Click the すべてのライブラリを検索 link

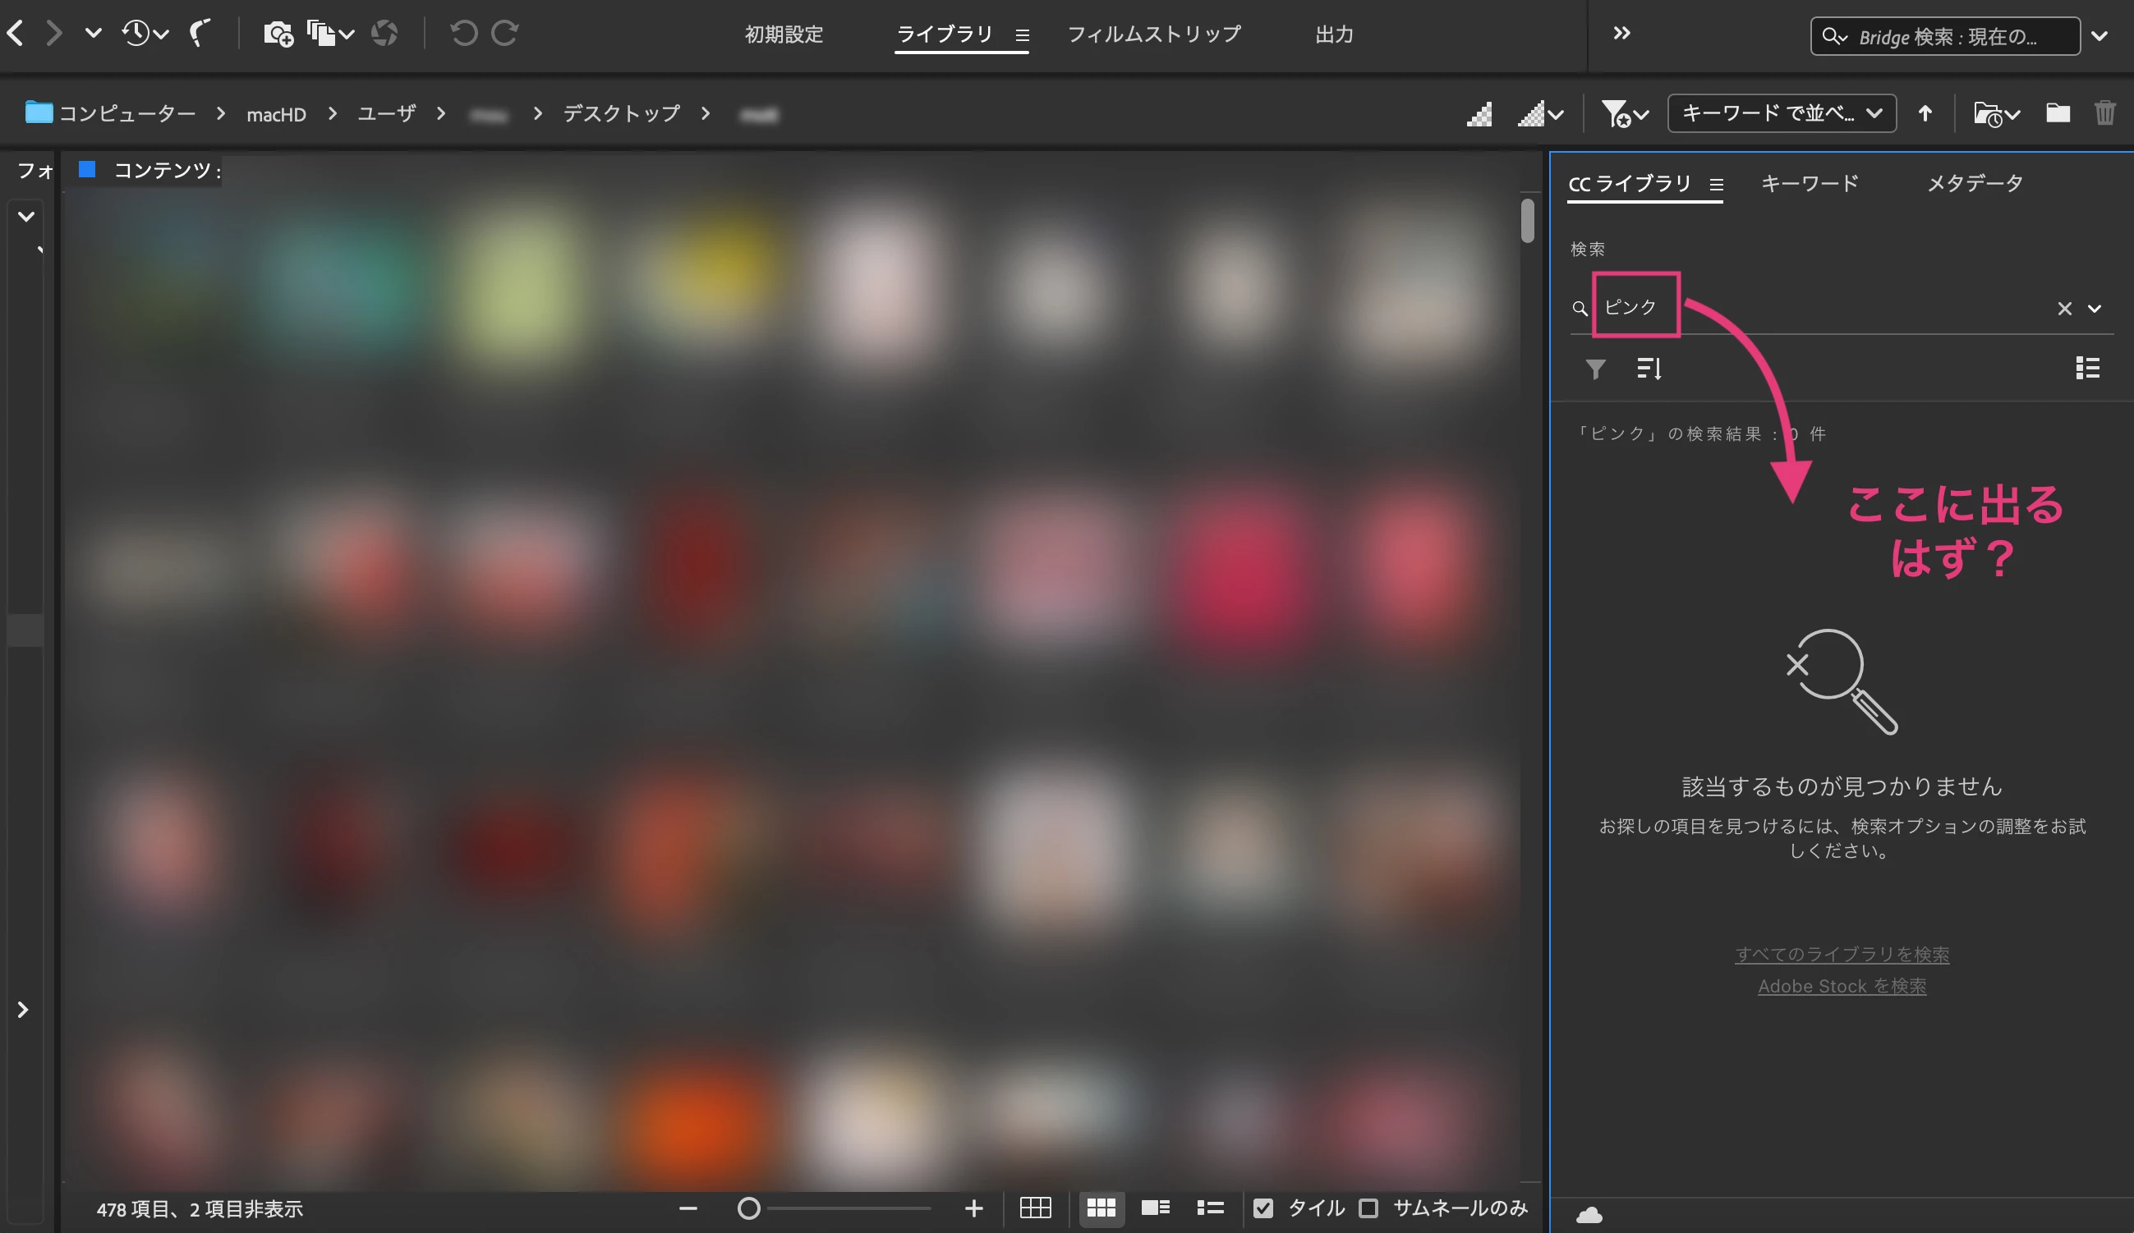click(x=1842, y=955)
